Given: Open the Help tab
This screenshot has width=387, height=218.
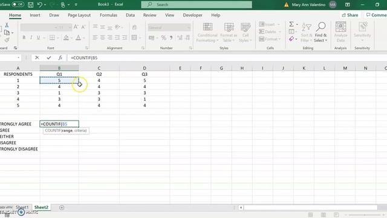Looking at the screenshot, I should (215, 15).
